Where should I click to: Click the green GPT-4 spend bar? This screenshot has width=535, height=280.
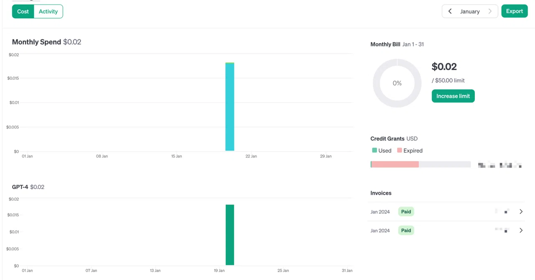pos(230,235)
